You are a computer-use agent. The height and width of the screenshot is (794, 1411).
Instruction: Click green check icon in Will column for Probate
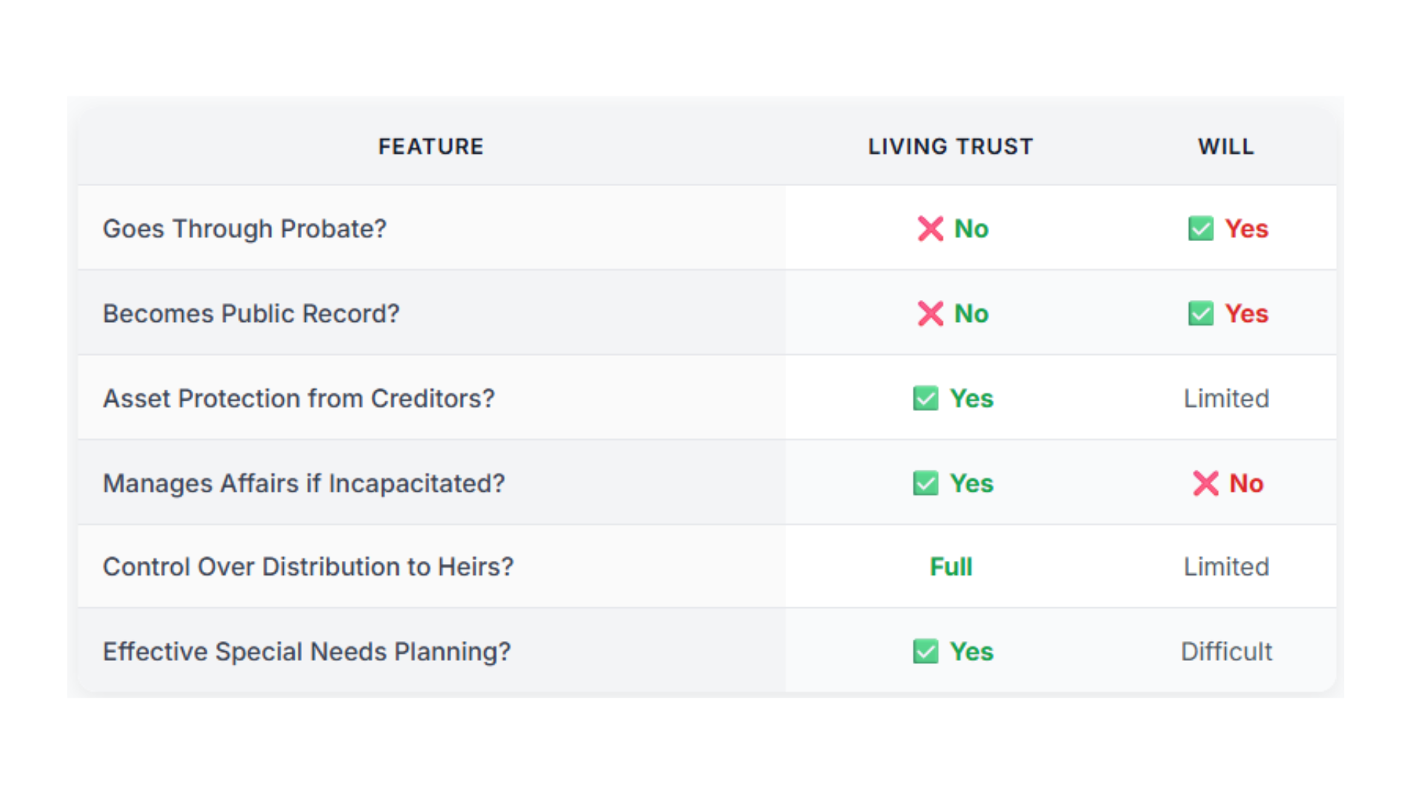[x=1201, y=229]
